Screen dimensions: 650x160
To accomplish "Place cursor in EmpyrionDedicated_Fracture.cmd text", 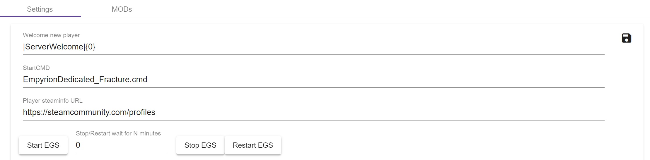I will [85, 80].
